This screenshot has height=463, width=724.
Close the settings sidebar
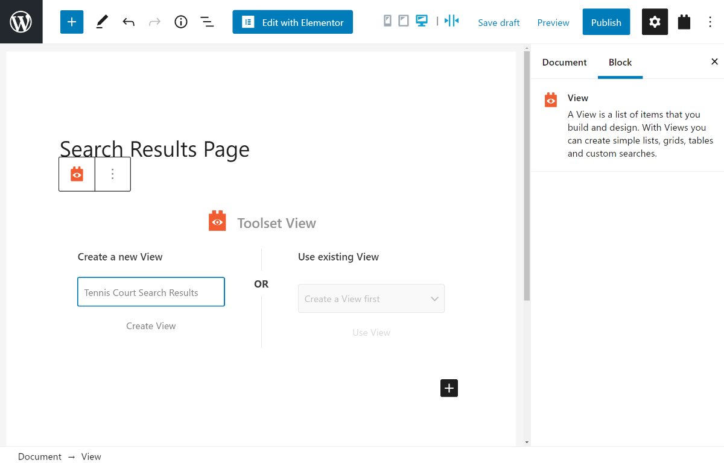point(714,61)
